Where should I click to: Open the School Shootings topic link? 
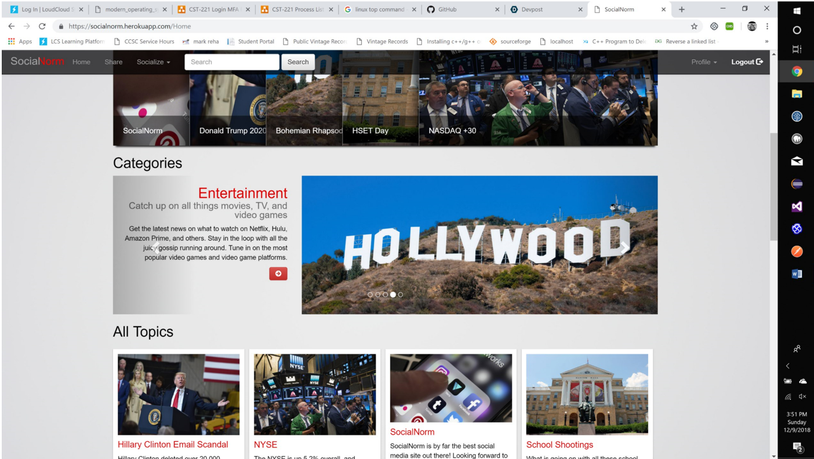[x=559, y=445]
